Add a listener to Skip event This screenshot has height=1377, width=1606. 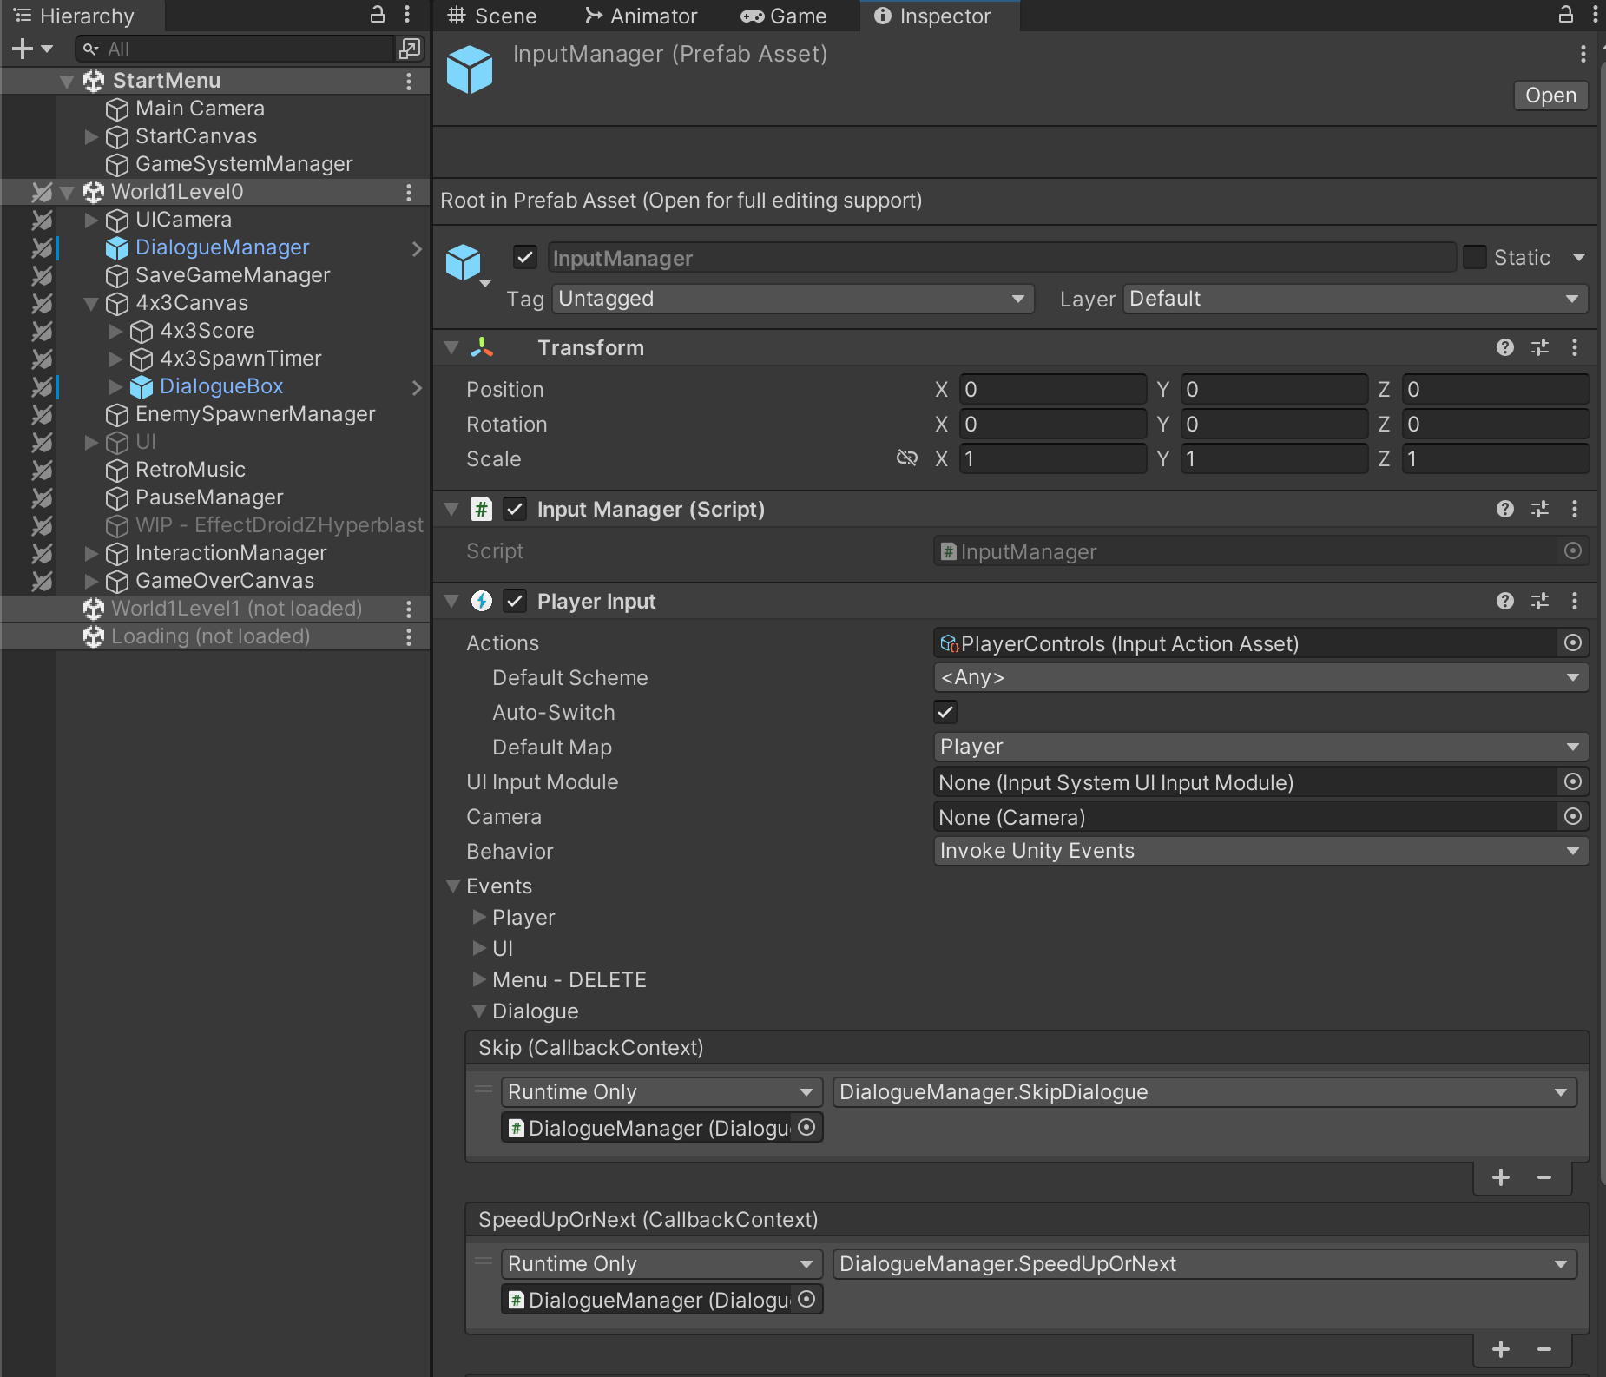click(1501, 1177)
